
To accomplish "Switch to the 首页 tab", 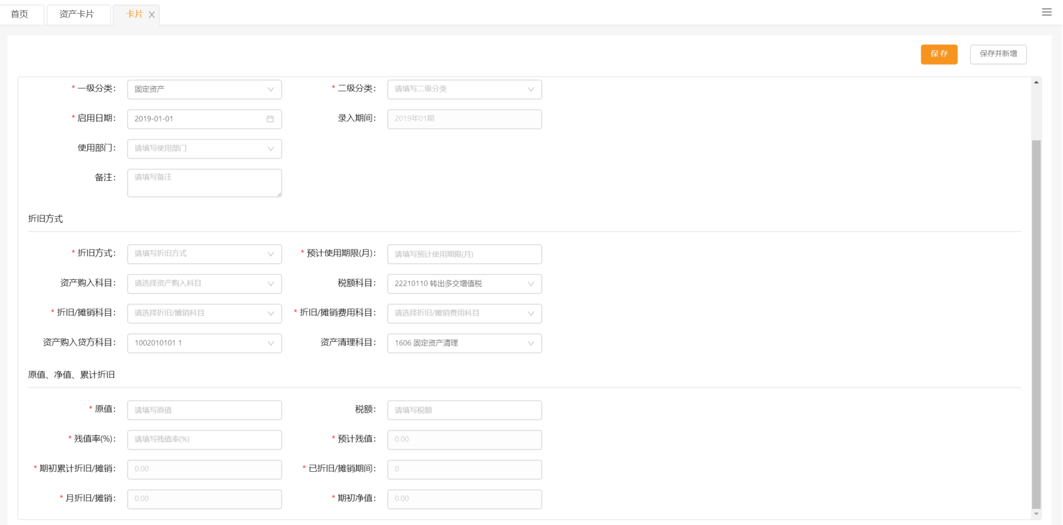I will coord(20,14).
